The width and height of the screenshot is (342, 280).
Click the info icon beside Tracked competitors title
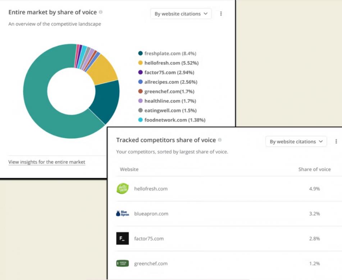click(x=220, y=140)
